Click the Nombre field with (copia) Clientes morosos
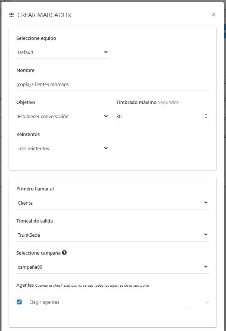This screenshot has width=226, height=331. [113, 85]
